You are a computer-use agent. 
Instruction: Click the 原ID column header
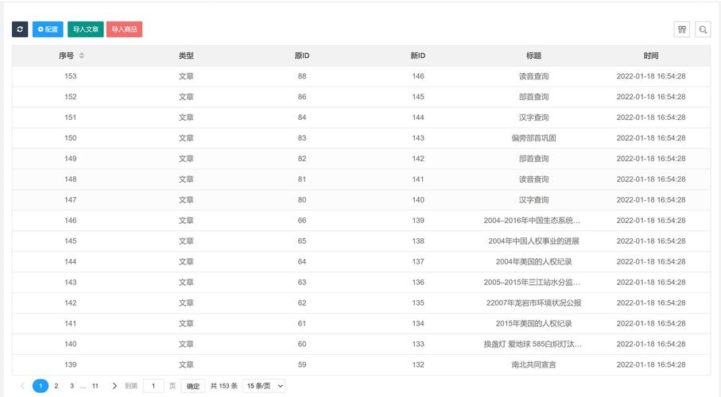pyautogui.click(x=302, y=56)
